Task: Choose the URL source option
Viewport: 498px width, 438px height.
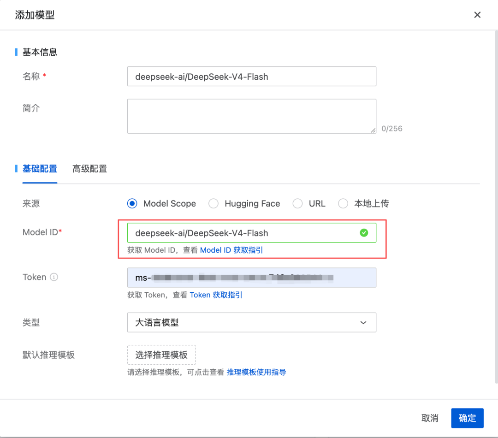Action: pos(297,203)
